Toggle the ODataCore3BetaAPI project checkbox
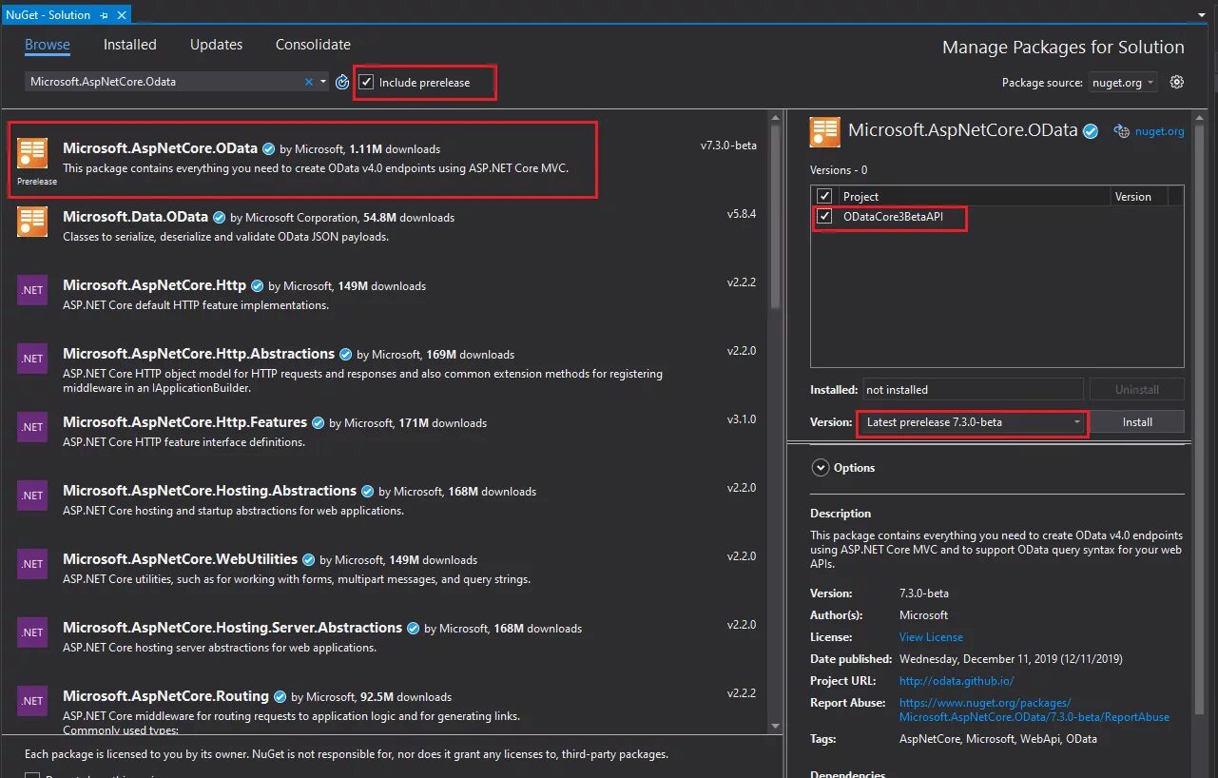This screenshot has height=778, width=1218. click(825, 217)
